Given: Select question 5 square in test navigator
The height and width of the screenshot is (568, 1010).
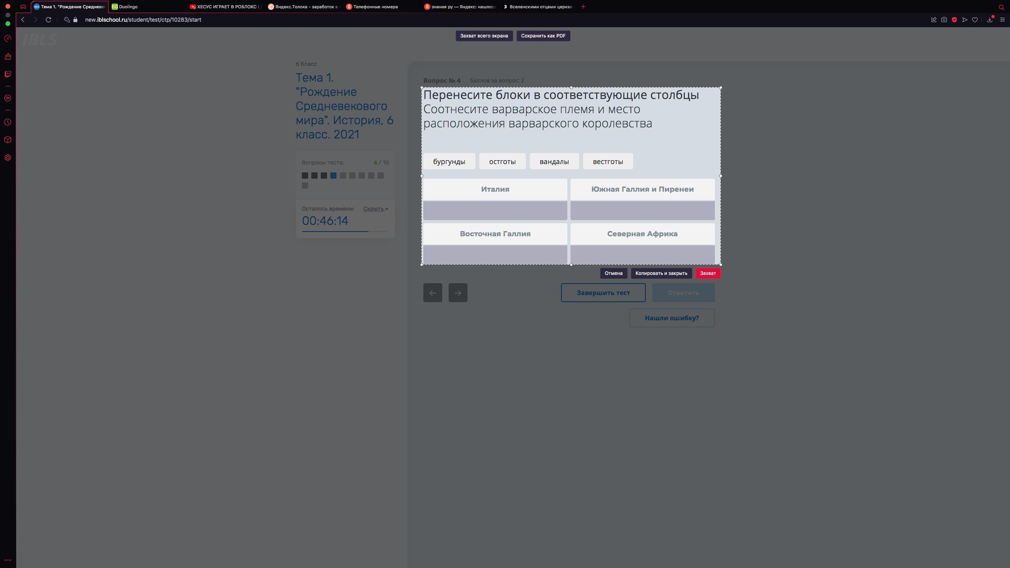Looking at the screenshot, I should pos(342,176).
